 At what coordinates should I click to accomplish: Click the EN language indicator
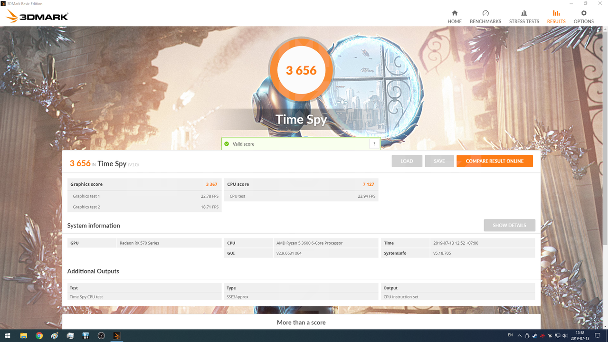(x=510, y=335)
